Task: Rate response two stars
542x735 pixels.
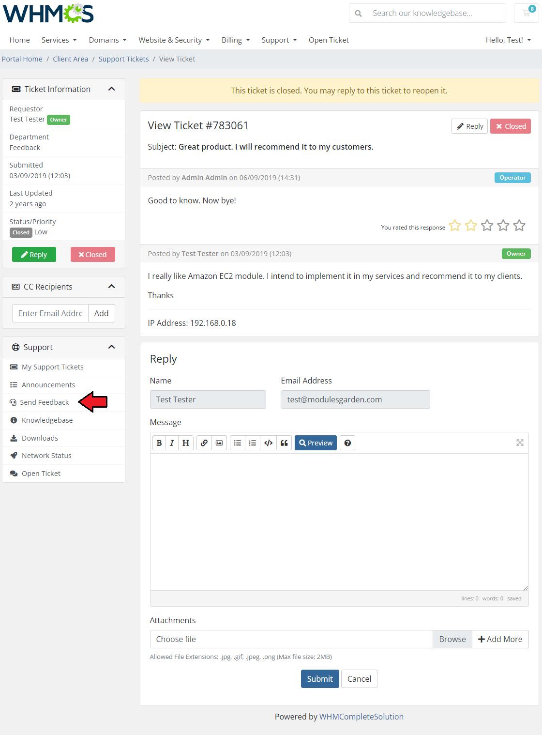Action: click(x=471, y=226)
